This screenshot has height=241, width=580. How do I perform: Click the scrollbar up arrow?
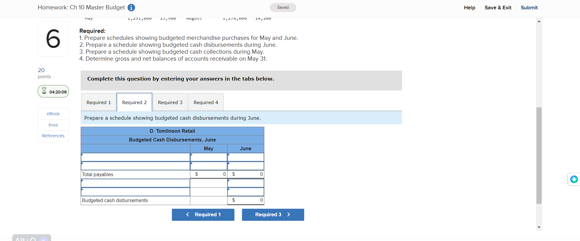(x=539, y=21)
